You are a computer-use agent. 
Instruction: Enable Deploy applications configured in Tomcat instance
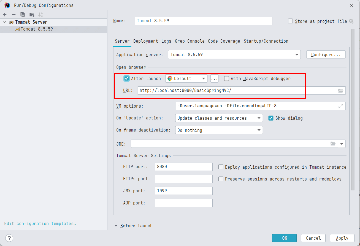221,167
